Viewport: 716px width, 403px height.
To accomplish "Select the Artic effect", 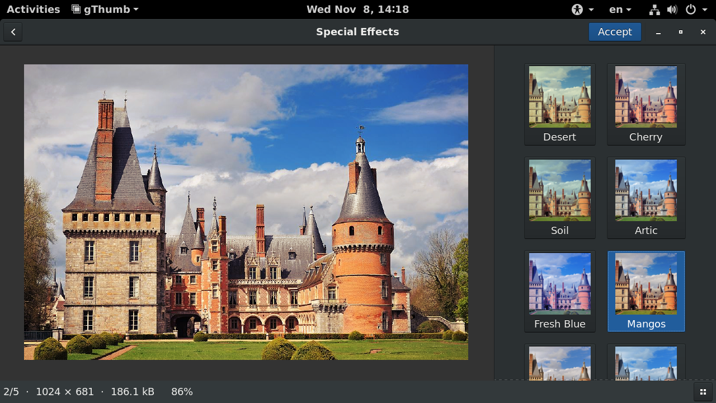I will [x=646, y=198].
